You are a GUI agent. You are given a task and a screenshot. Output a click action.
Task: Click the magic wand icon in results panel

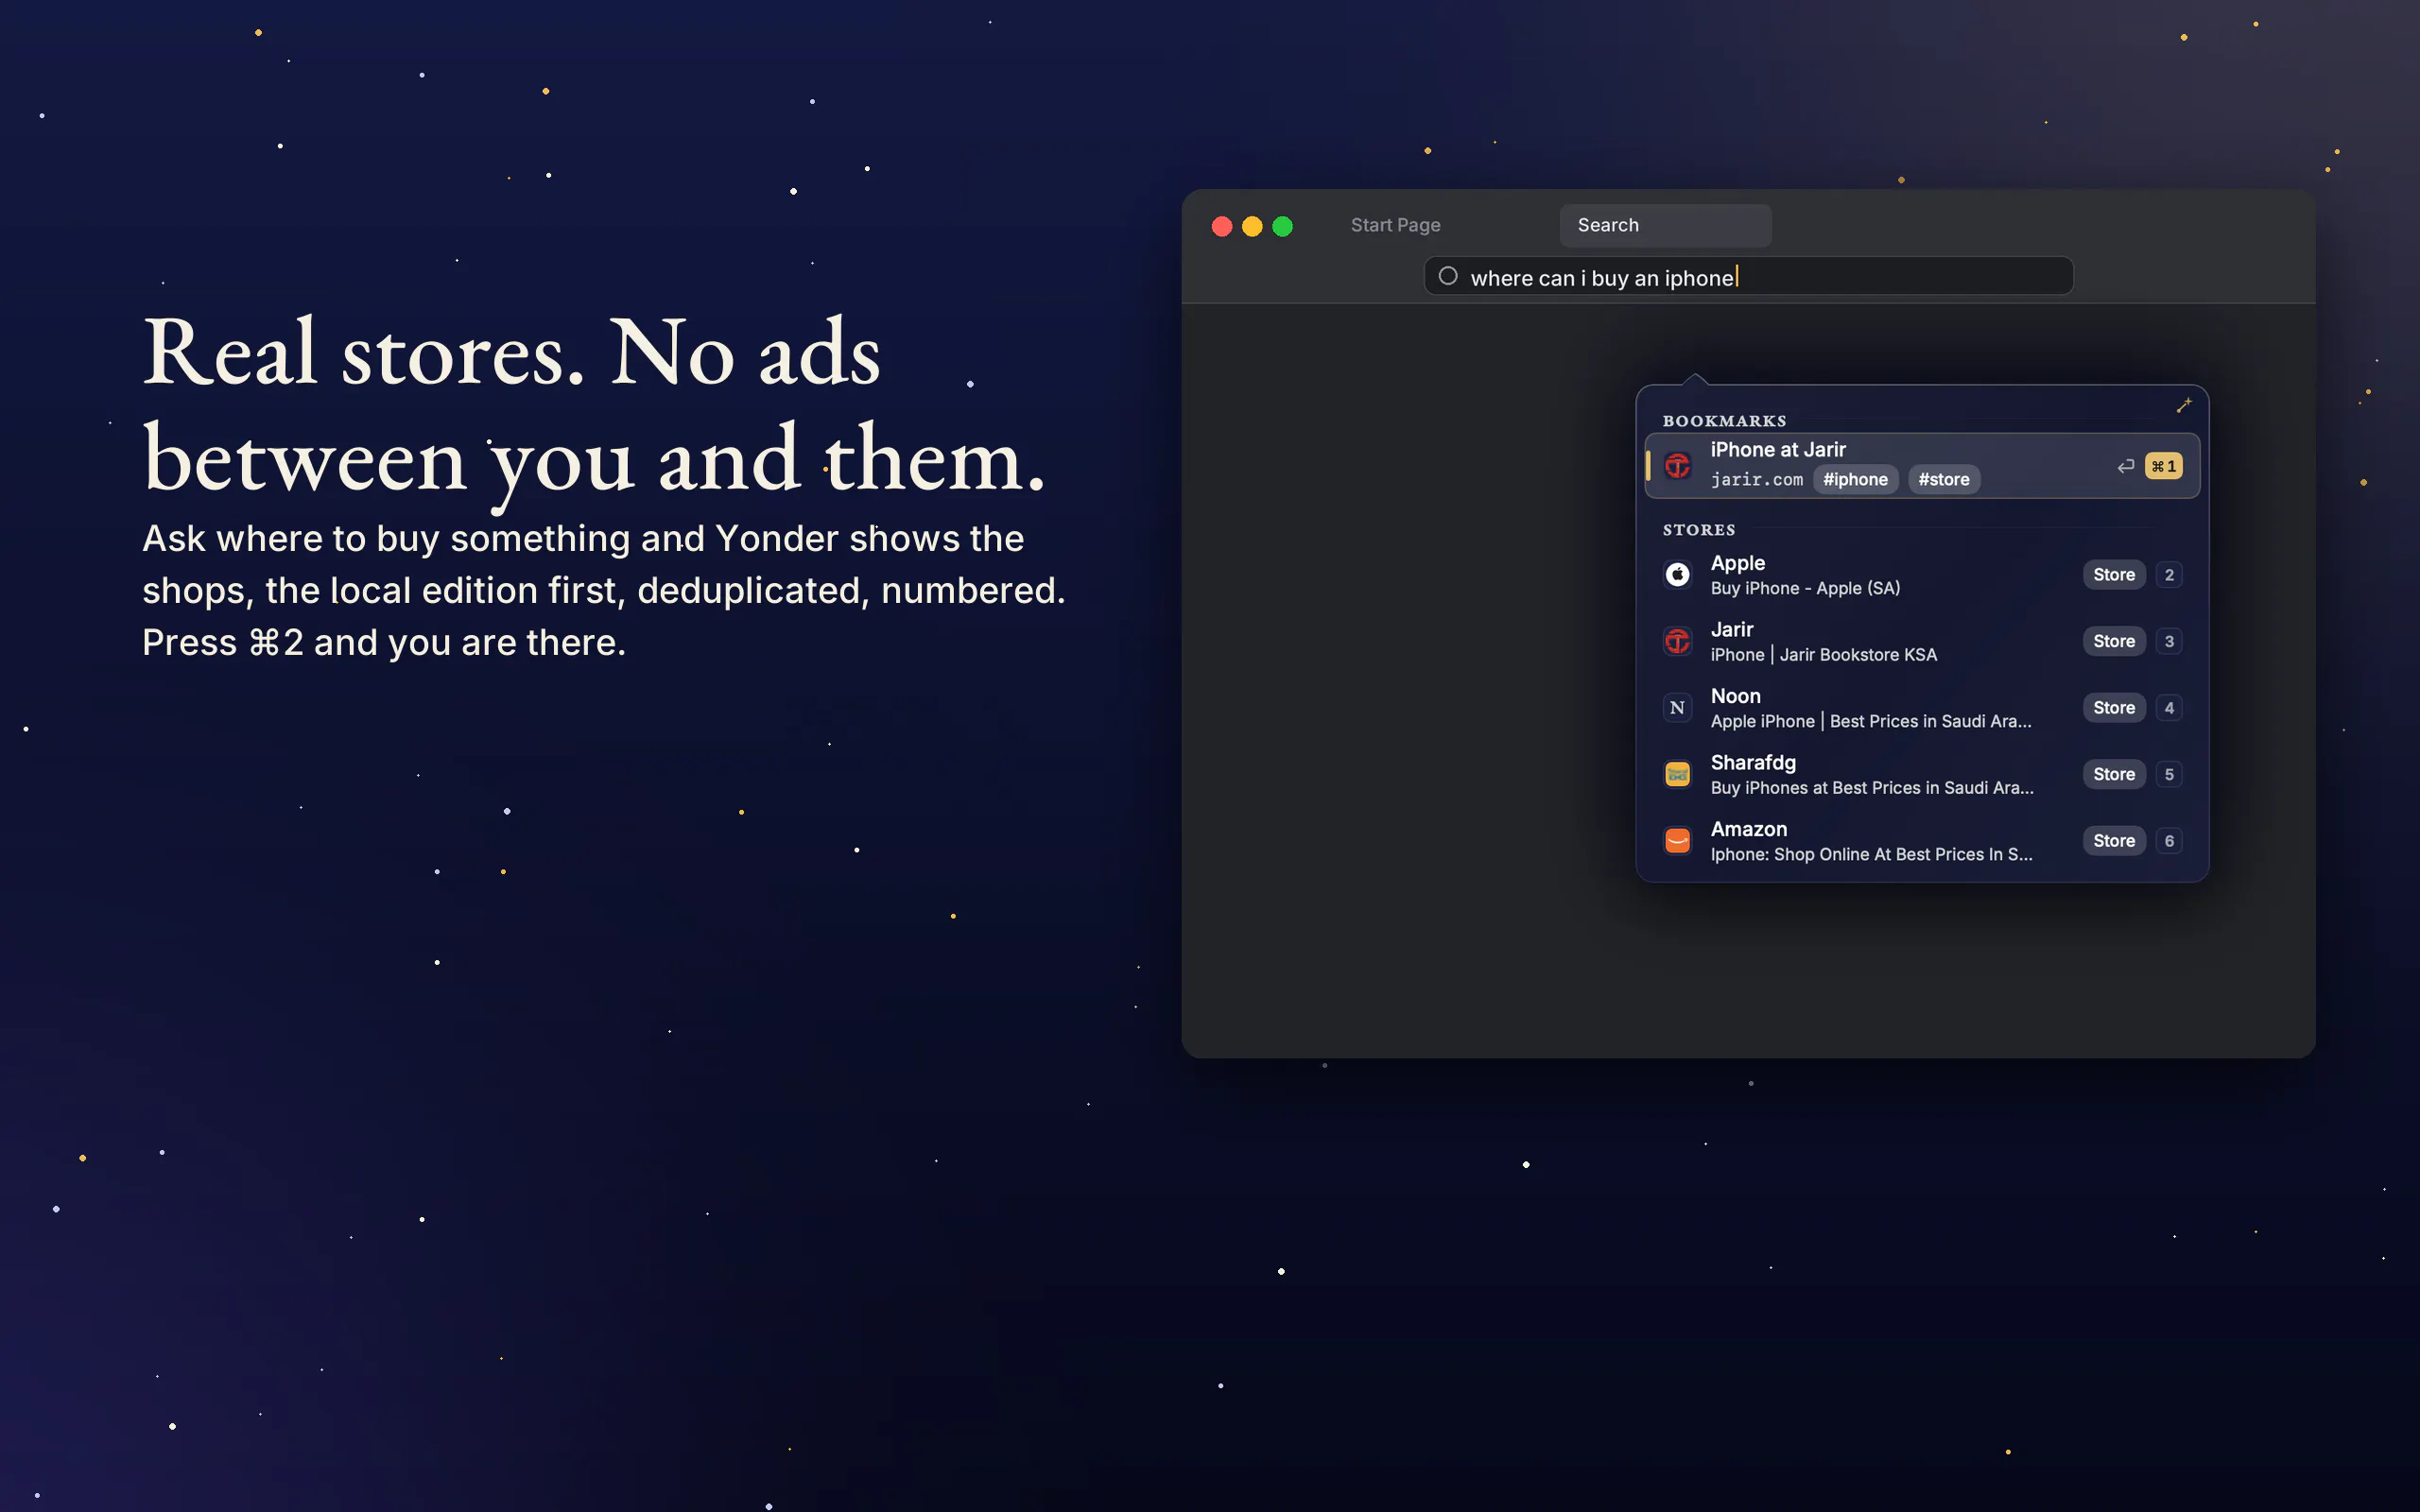[2184, 405]
